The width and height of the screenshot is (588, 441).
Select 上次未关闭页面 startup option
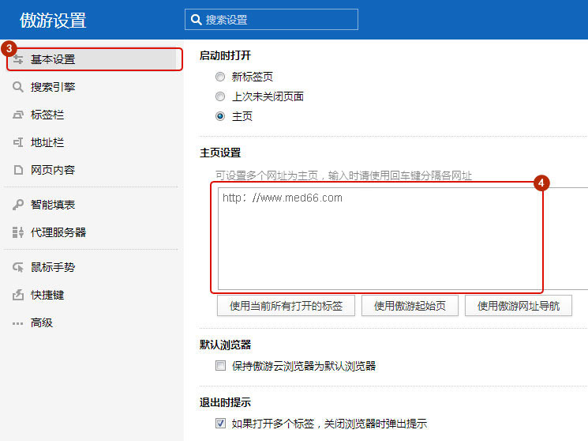pos(220,96)
